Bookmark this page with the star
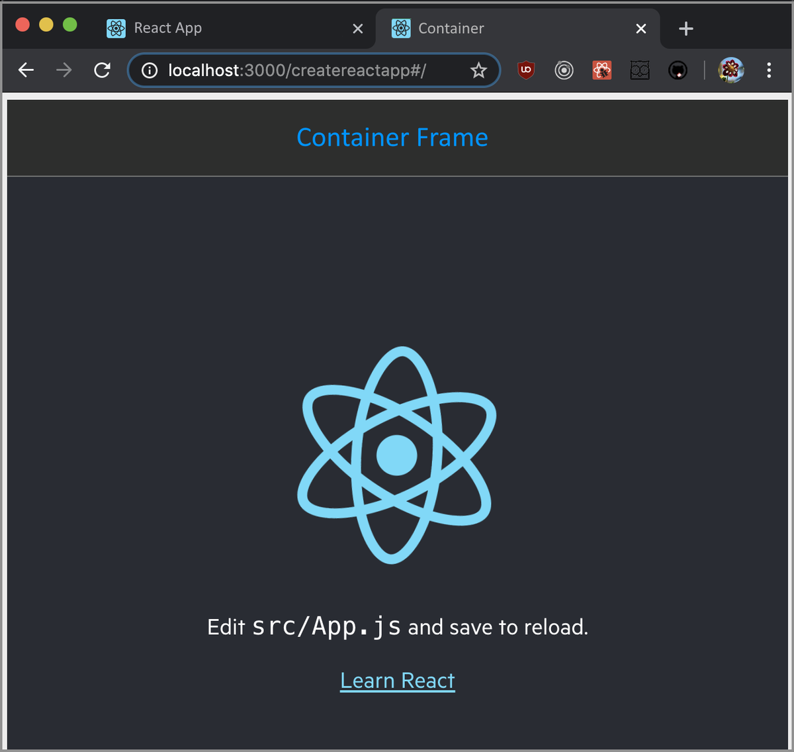This screenshot has width=794, height=752. [478, 70]
